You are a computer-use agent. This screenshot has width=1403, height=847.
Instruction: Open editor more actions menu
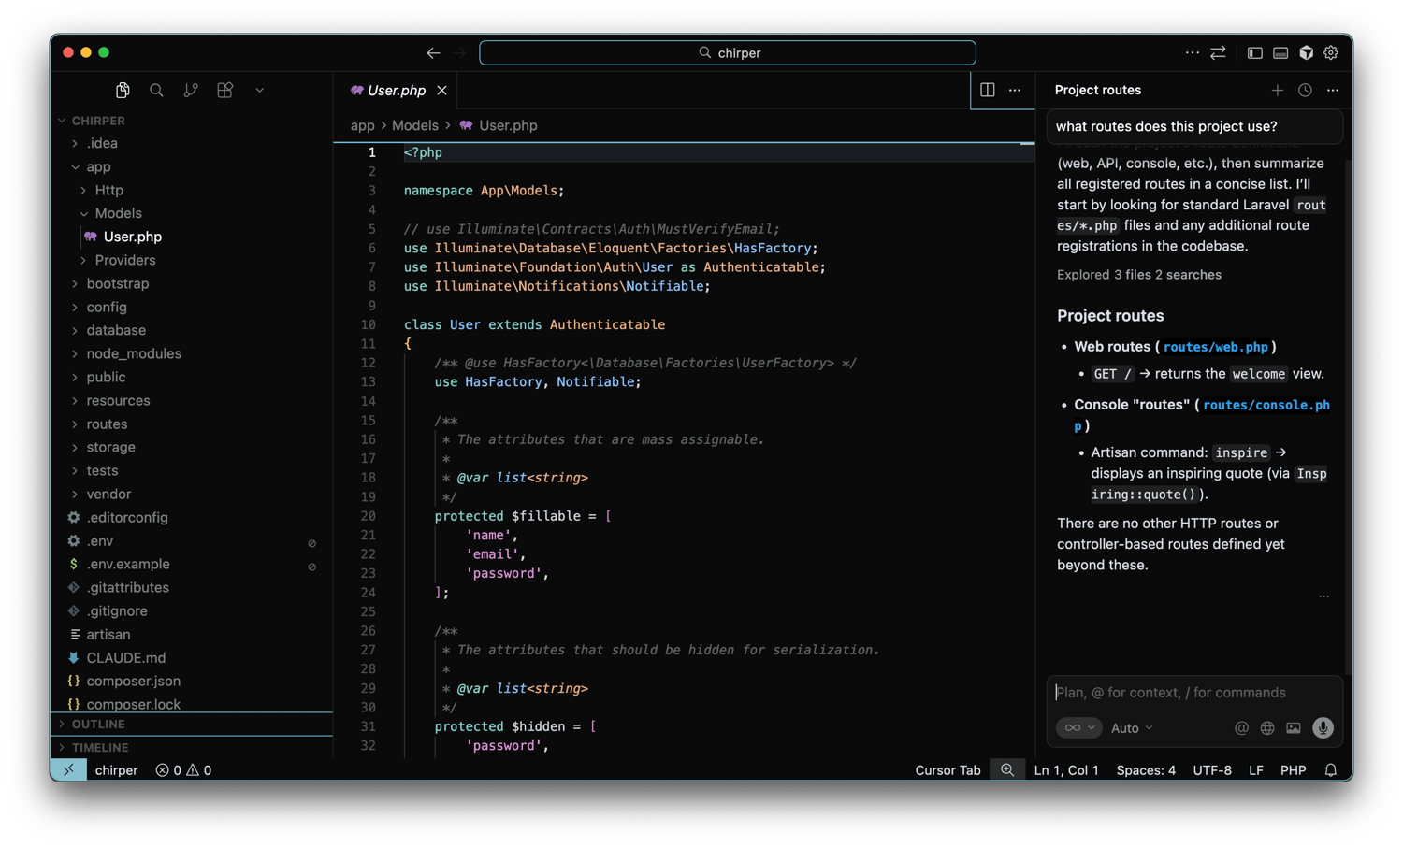click(x=1015, y=90)
